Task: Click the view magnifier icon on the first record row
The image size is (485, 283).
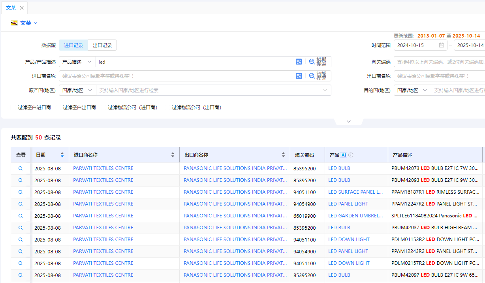Action: pos(21,168)
